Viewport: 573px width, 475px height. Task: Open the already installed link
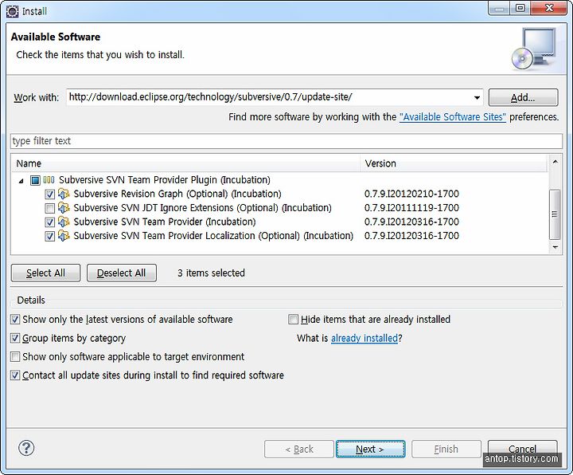(x=364, y=338)
